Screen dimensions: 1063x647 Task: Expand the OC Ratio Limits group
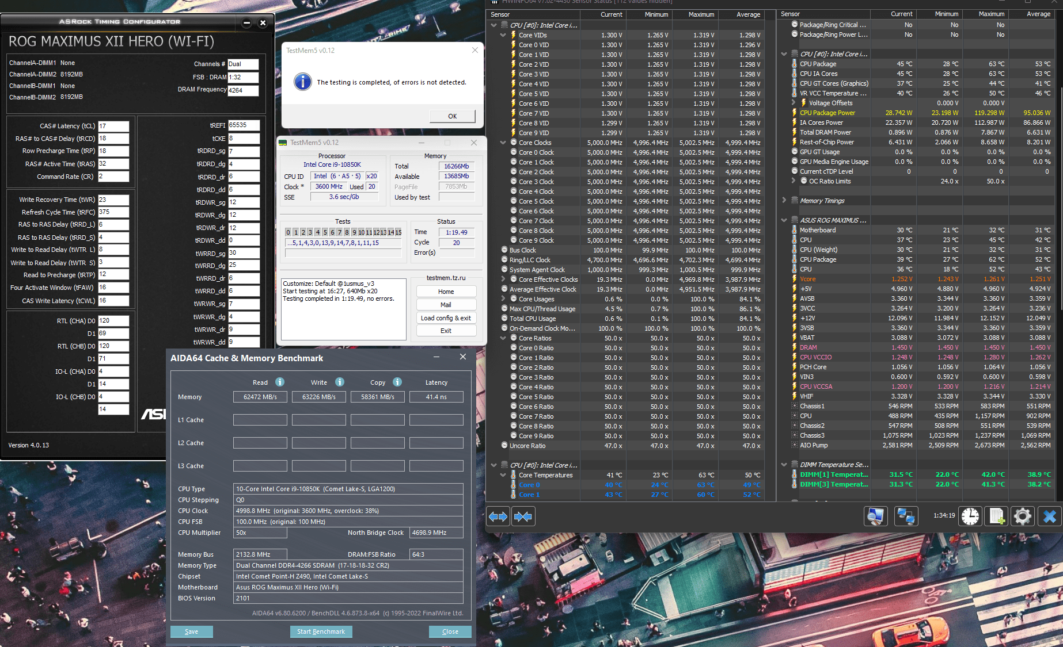(794, 181)
